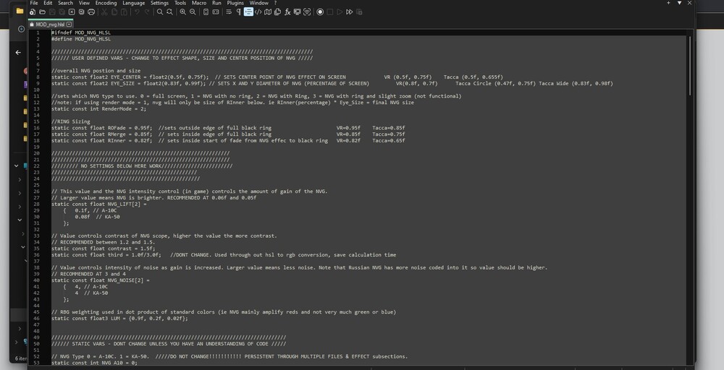Close current document via toolbar icon
724x370 pixels.
click(72, 12)
